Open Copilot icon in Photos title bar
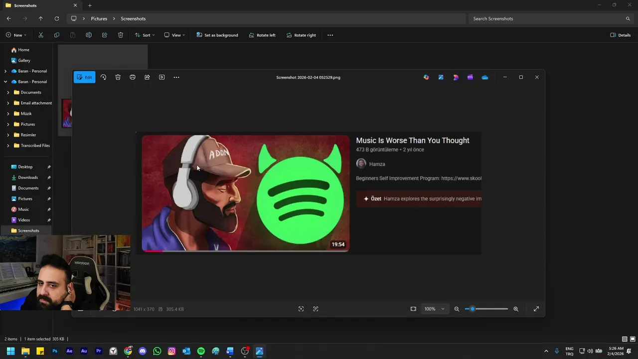Image resolution: width=638 pixels, height=359 pixels. [426, 77]
